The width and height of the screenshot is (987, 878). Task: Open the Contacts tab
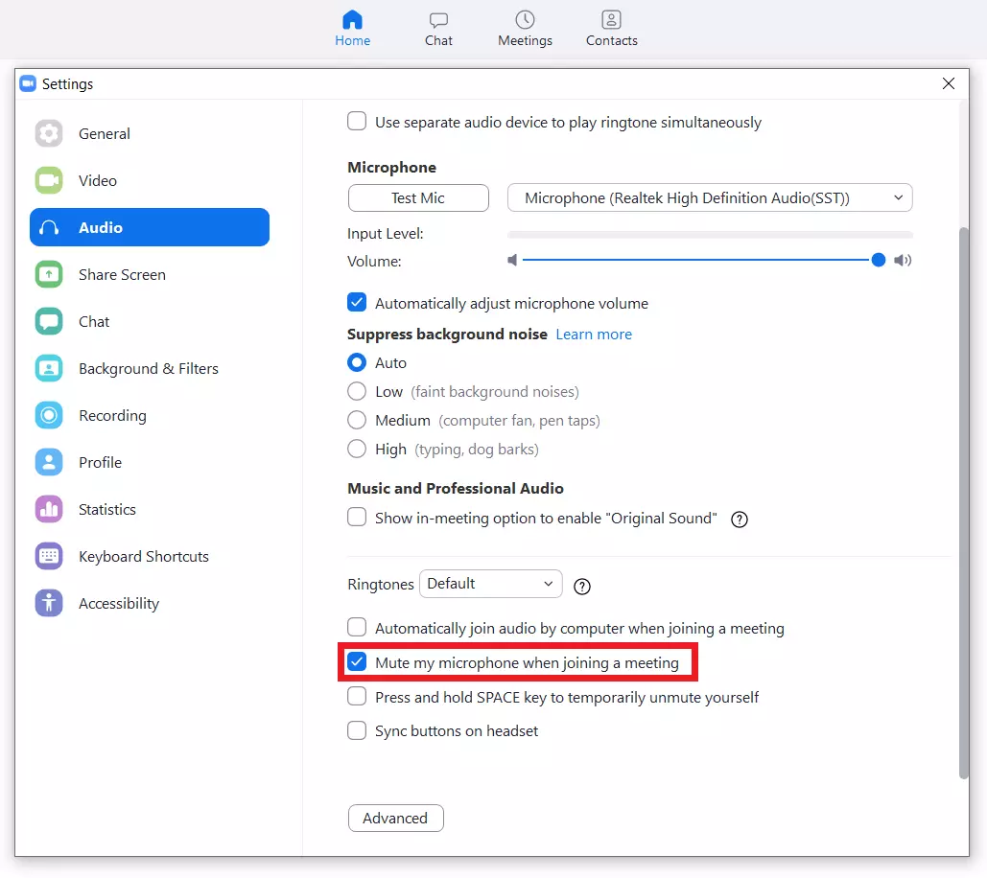pos(611,29)
